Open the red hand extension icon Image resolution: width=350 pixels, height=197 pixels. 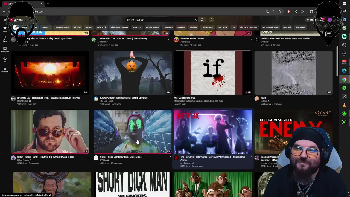pyautogui.click(x=289, y=11)
